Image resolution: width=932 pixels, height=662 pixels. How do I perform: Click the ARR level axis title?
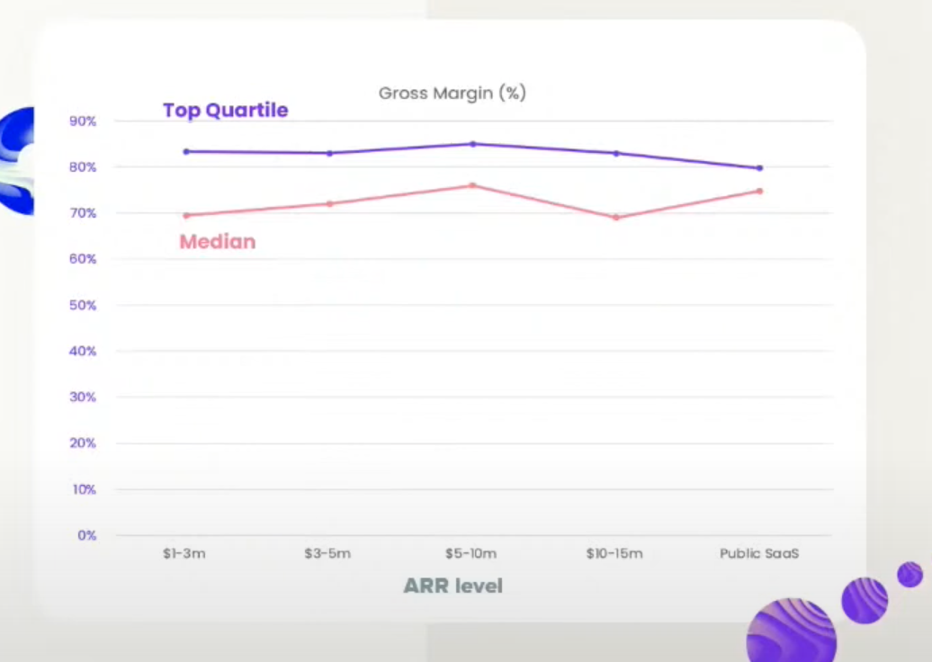(x=453, y=586)
